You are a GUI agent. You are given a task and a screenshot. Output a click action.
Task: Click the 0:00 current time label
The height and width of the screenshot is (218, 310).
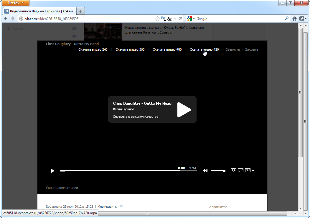pyautogui.click(x=182, y=168)
